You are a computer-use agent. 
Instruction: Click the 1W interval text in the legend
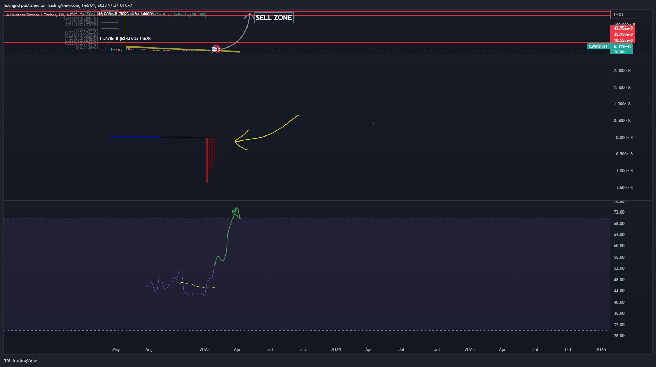62,15
